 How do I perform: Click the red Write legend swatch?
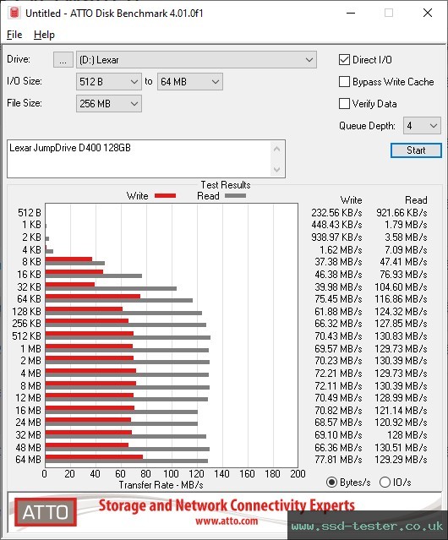click(x=166, y=195)
